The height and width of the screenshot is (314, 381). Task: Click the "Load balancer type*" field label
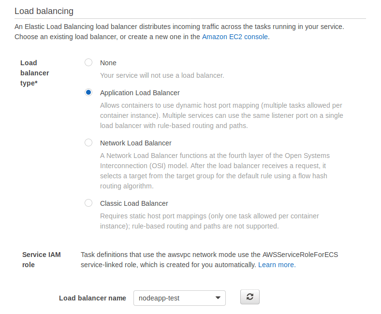point(34,73)
